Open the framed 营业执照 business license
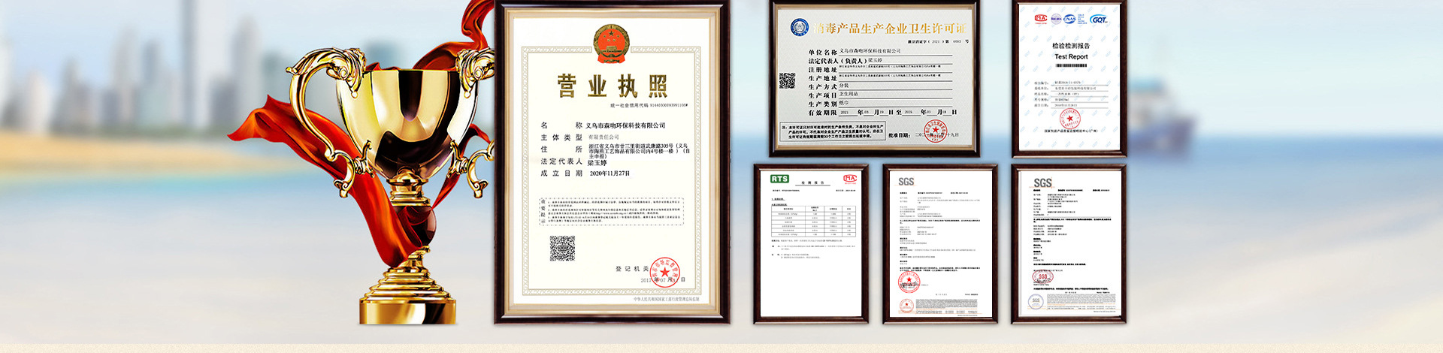Image resolution: width=1443 pixels, height=353 pixels. click(x=612, y=161)
